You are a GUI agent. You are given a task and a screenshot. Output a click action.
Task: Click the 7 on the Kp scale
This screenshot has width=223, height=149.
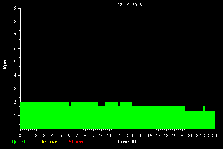click(x=15, y=35)
